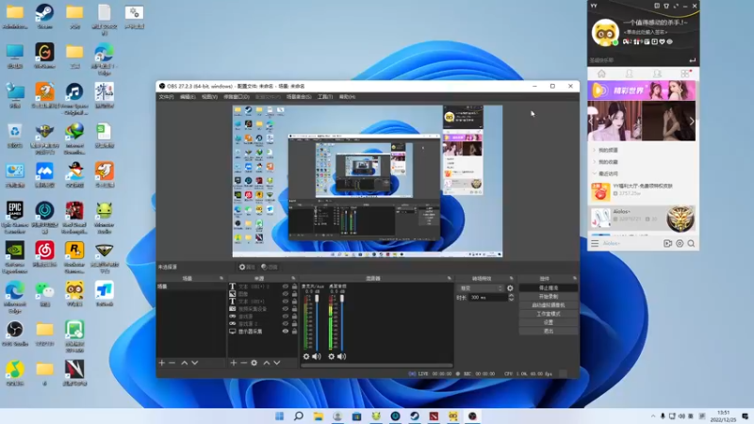
Task: Move scene down in scenes toolbar
Action: 195,363
